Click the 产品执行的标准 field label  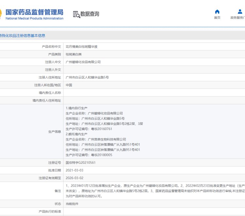click(50, 211)
